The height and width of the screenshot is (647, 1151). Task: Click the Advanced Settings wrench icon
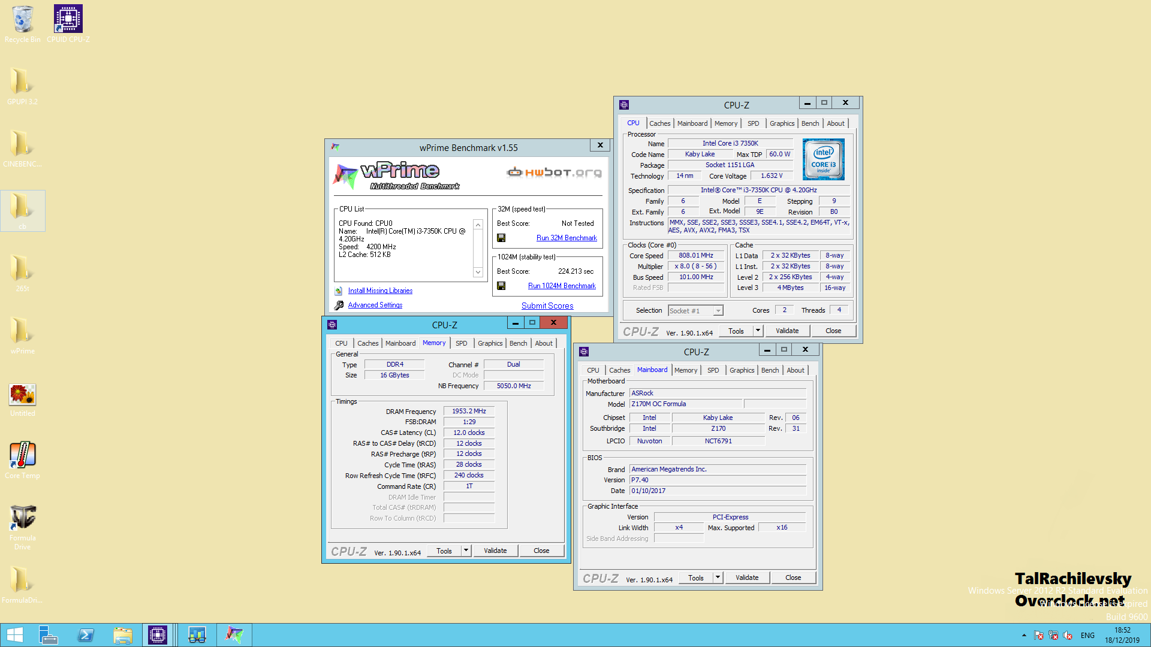(x=339, y=305)
